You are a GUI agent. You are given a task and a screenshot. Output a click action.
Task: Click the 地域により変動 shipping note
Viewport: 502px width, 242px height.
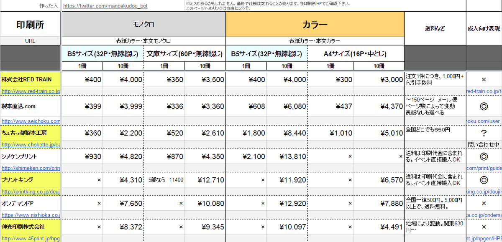coord(435,227)
